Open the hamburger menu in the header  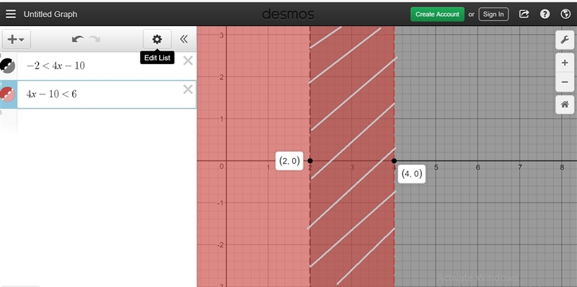click(11, 14)
